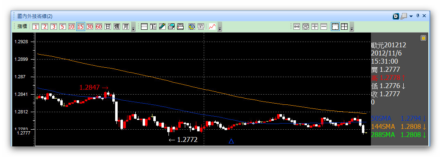Switch to four-pane grid layout
Image resolution: width=441 pixels, height=157 pixels.
(344, 27)
